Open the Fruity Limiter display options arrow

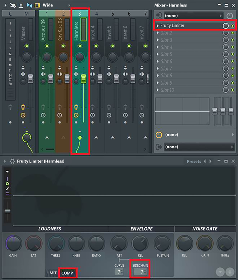7,172
